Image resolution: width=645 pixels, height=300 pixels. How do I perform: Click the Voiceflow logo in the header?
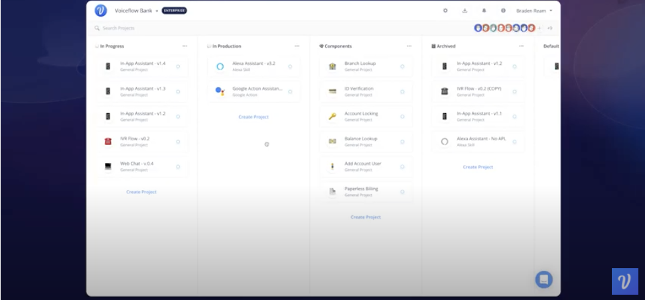pyautogui.click(x=101, y=11)
